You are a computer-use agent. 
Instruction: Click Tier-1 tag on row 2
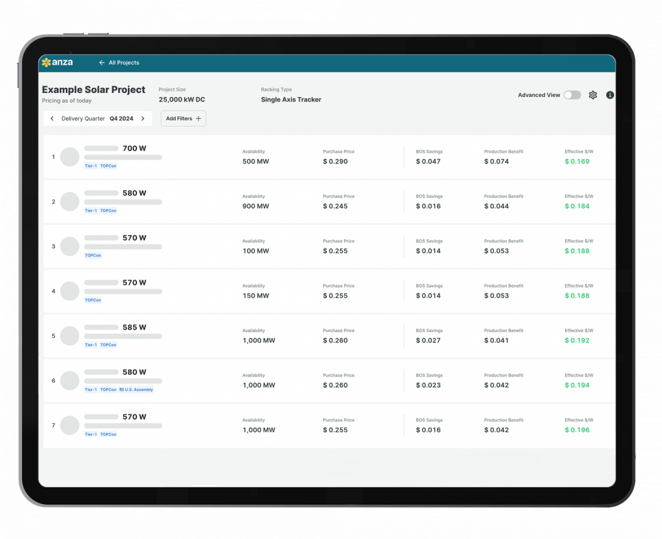(x=91, y=211)
